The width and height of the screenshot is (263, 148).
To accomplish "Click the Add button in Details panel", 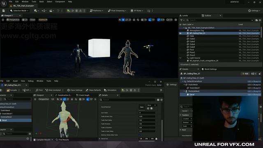I will pos(245,74).
